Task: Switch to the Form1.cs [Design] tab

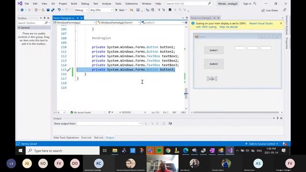Action: click(x=201, y=18)
